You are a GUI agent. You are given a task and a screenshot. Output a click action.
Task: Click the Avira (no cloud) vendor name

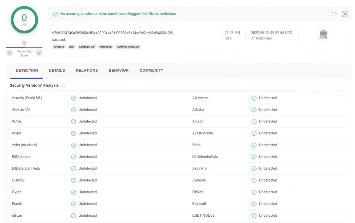point(24,145)
